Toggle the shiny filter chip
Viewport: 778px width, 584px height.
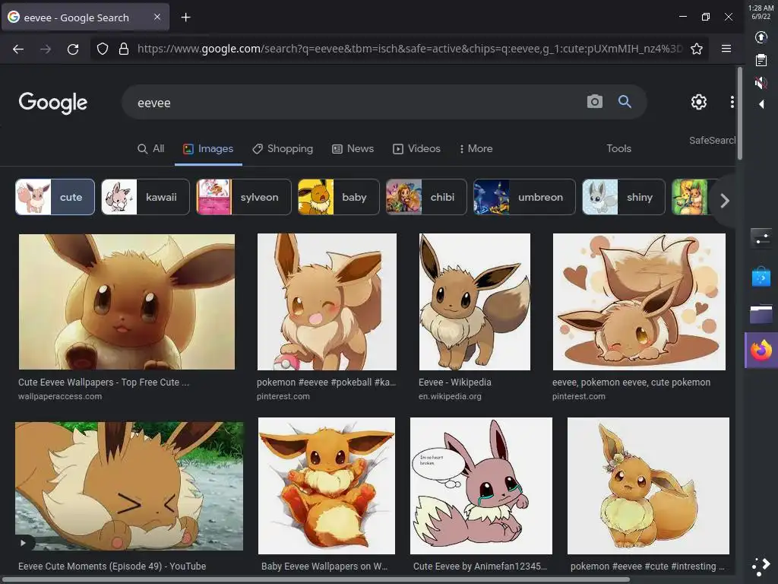click(624, 197)
